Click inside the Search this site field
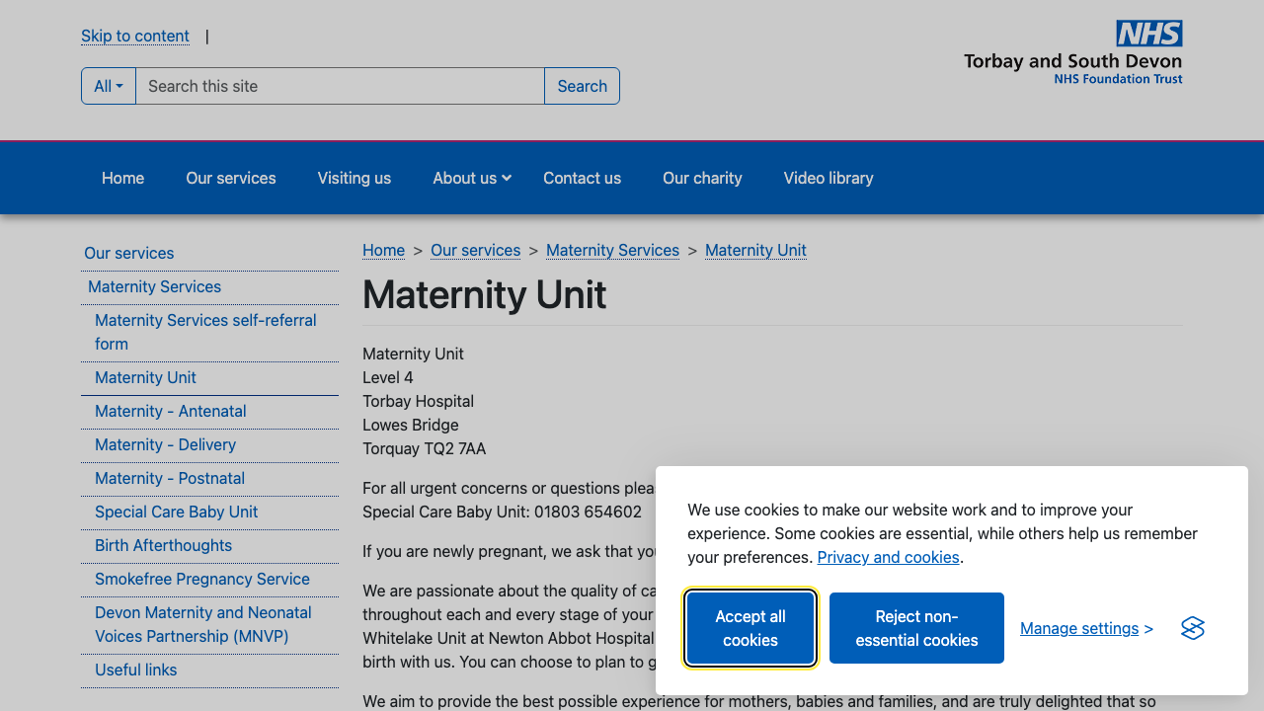Image resolution: width=1264 pixels, height=711 pixels. (341, 86)
